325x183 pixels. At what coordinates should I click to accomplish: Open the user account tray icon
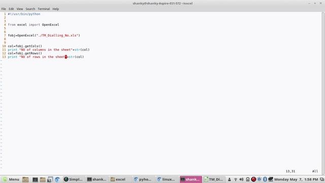(x=230, y=179)
